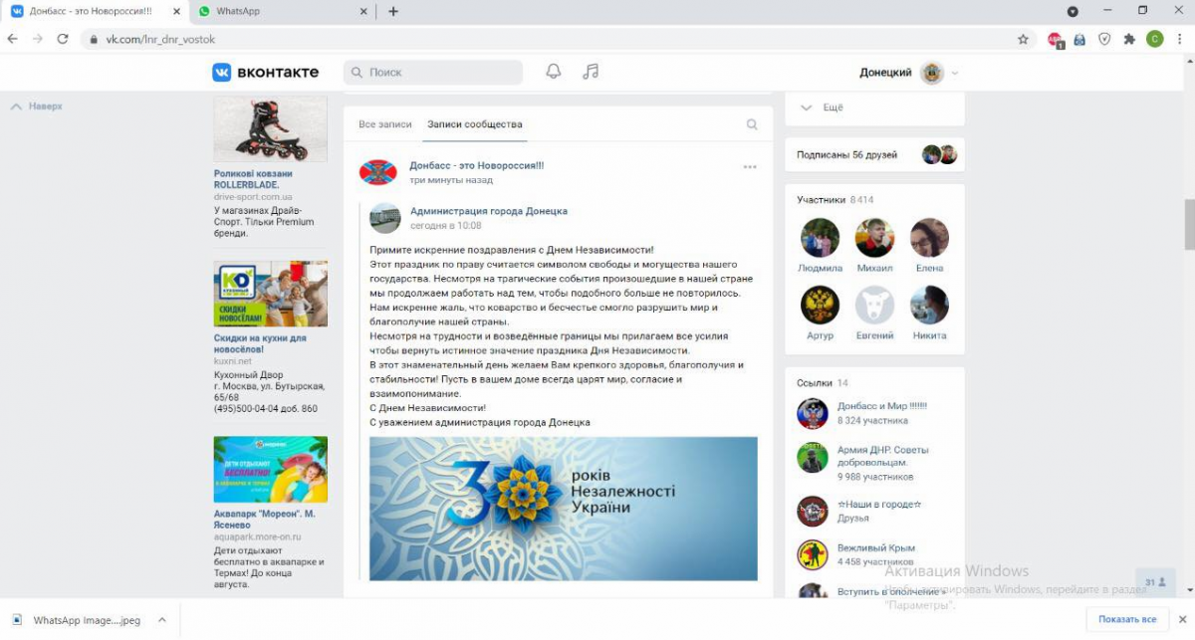Screen dimensions: 1195x640
Task: Open the 30 років Незалежності України image
Action: 563,508
